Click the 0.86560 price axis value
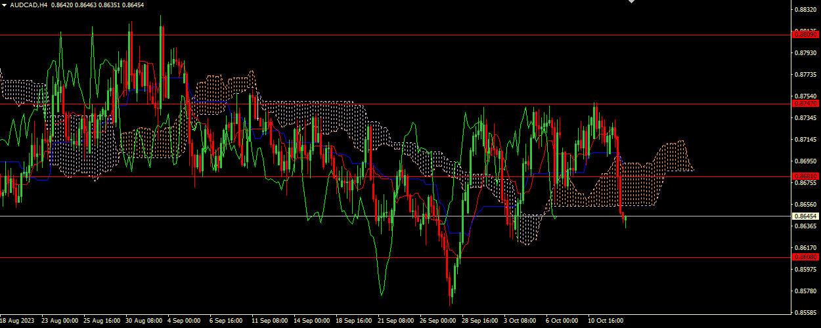This screenshot has height=328, width=821. [806, 205]
